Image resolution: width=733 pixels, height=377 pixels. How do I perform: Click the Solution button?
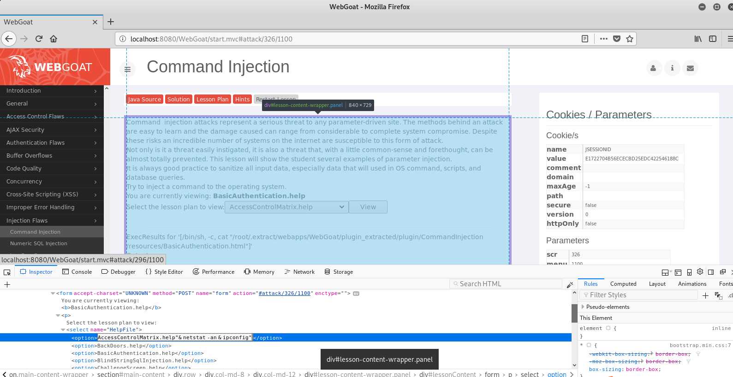click(179, 99)
